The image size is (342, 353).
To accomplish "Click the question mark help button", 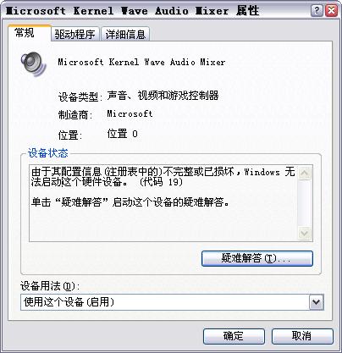I will [317, 11].
